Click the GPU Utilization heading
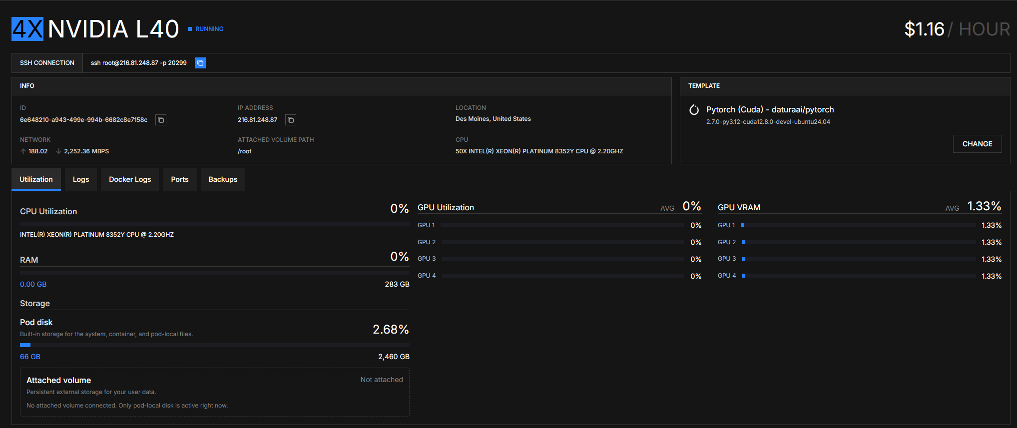This screenshot has height=428, width=1017. pyautogui.click(x=446, y=207)
